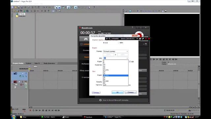Viewport: 211px width, 119px height.
Task: Open Bandicam overlay bar dropdown arrow
Action: click(137, 39)
